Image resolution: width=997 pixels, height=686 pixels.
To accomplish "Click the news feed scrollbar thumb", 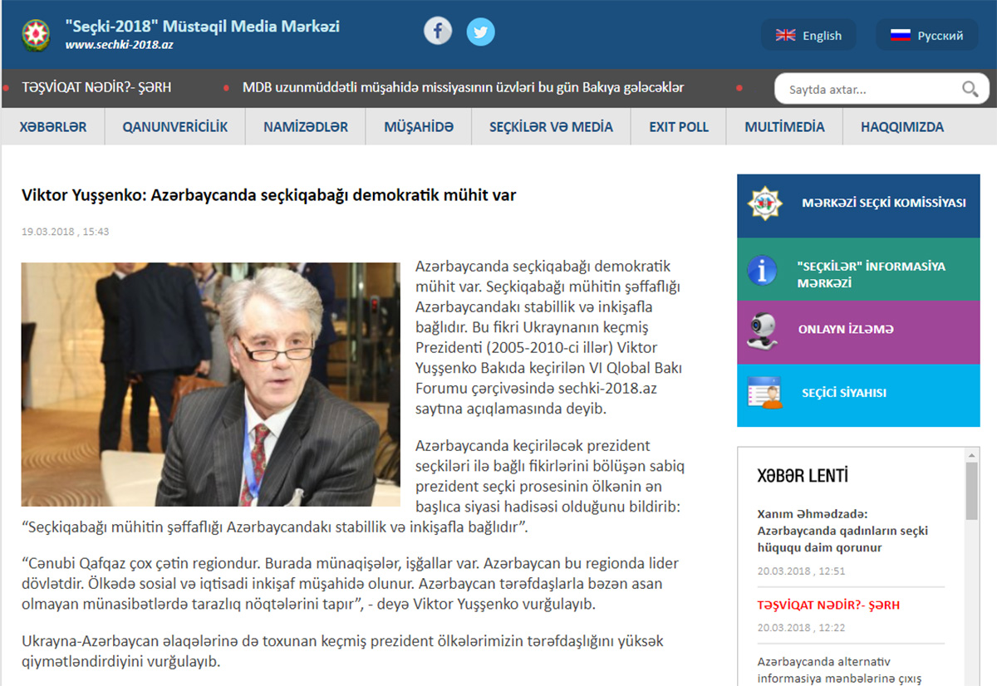I will tap(971, 490).
